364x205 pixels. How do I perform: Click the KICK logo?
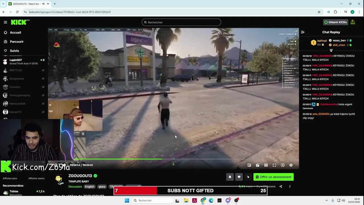(20, 22)
